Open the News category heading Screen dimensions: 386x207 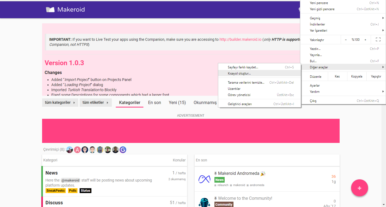click(51, 173)
